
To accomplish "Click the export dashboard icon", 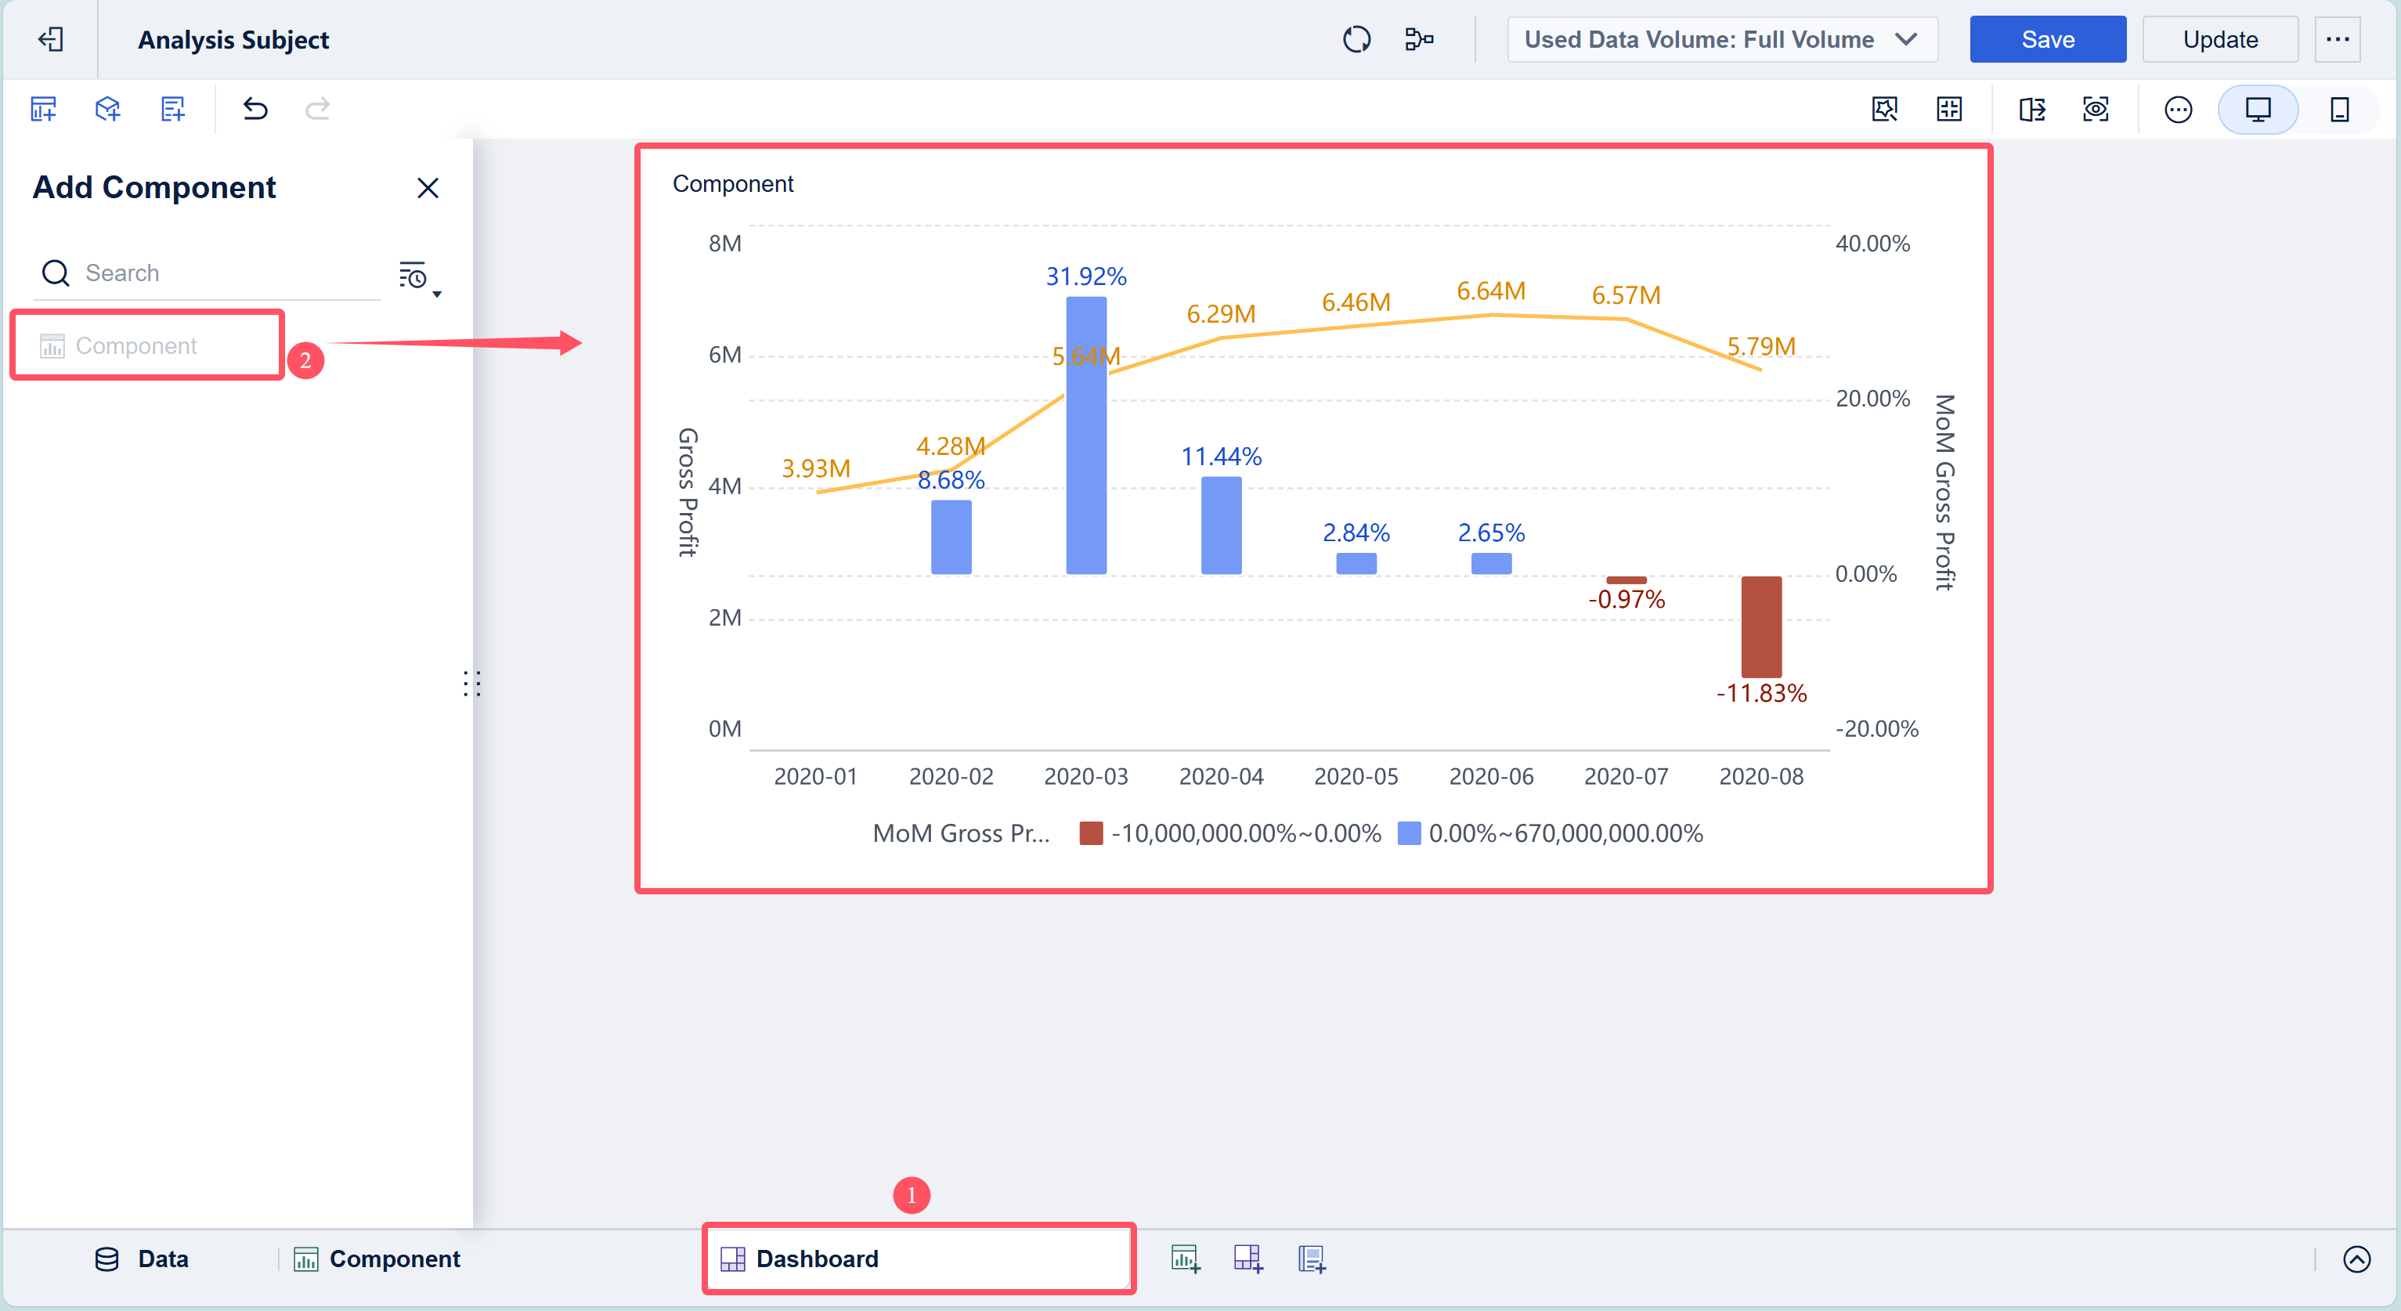I will (x=2032, y=109).
